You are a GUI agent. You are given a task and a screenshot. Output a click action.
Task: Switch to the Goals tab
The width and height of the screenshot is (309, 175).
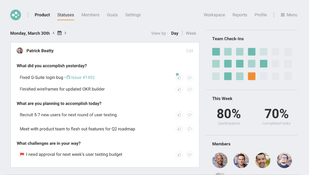(112, 15)
